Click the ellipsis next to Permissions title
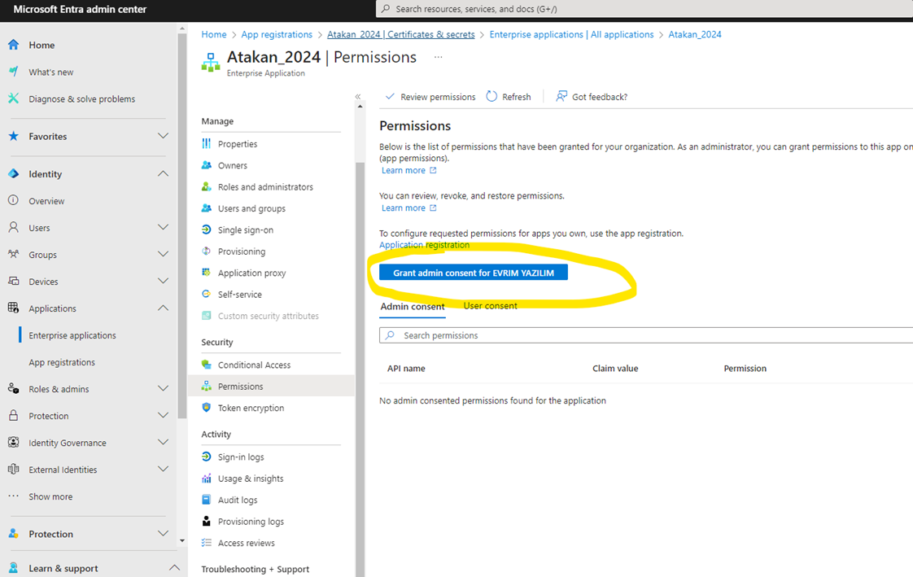Viewport: 913px width, 577px height. [x=439, y=57]
